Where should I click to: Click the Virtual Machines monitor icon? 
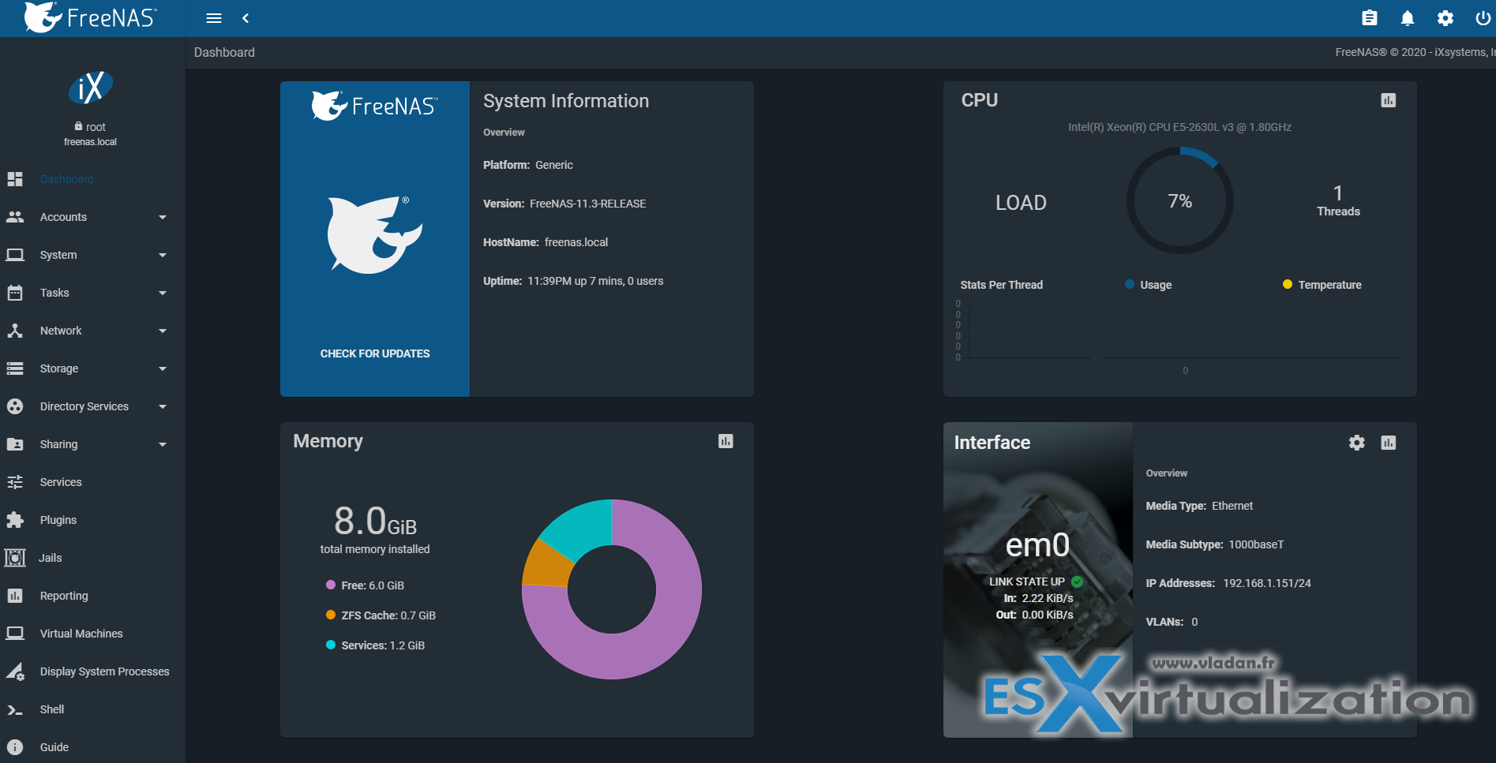point(15,634)
